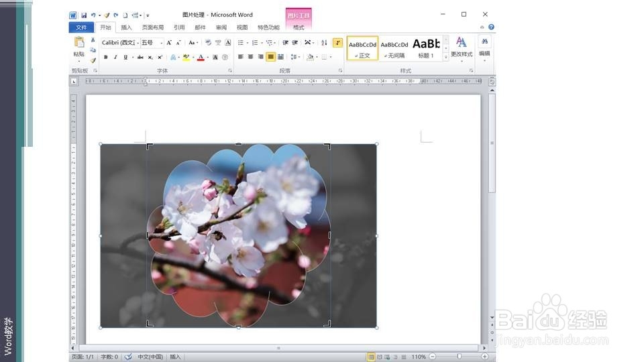Align text to the right
Viewport: 644px width, 362px height.
tap(260, 56)
